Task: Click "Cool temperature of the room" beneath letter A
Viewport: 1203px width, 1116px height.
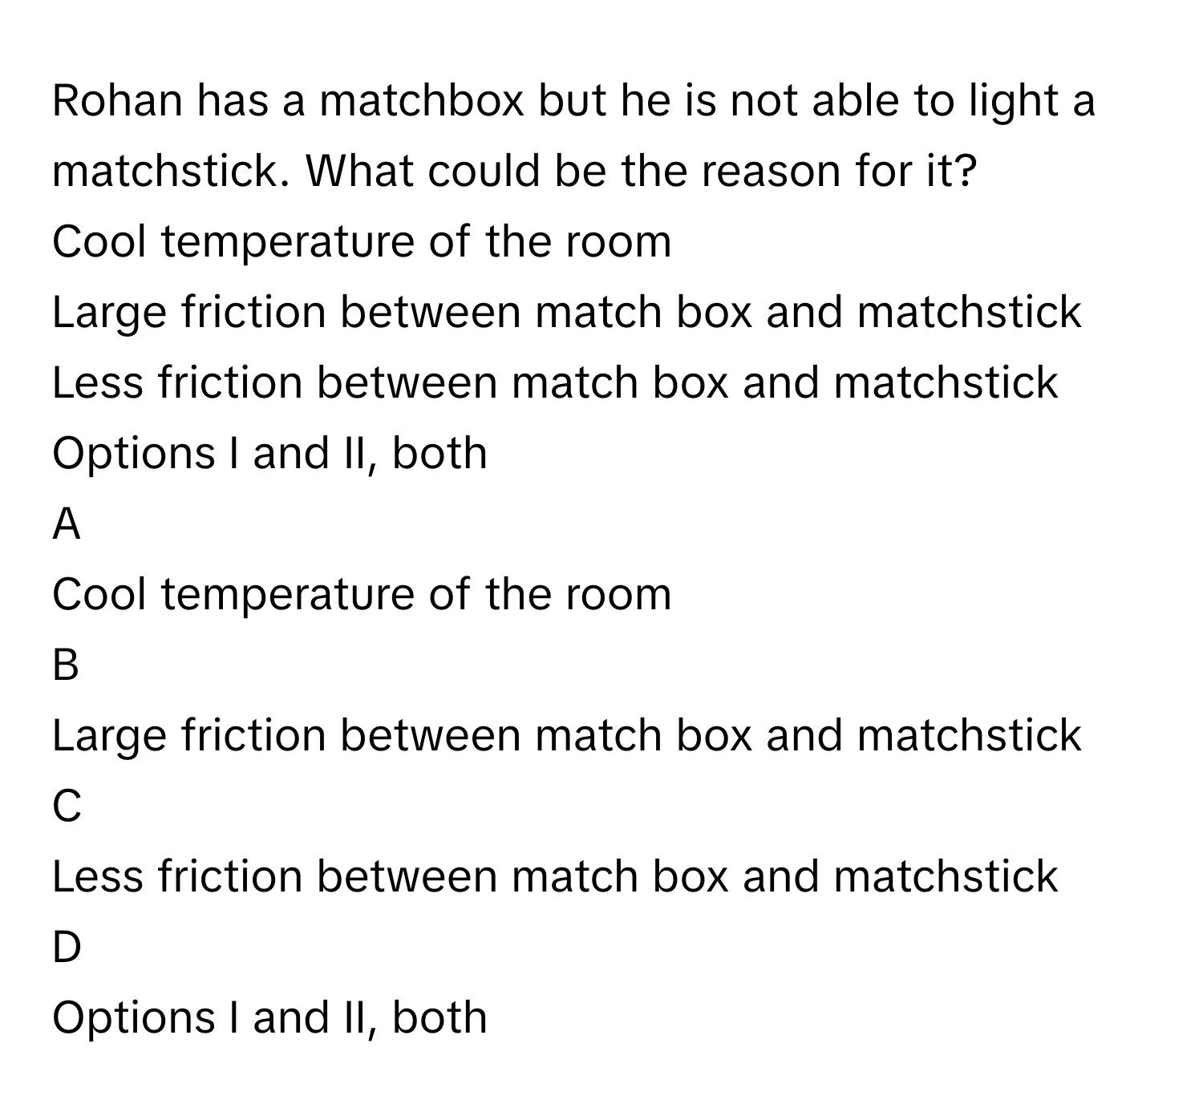Action: (362, 595)
